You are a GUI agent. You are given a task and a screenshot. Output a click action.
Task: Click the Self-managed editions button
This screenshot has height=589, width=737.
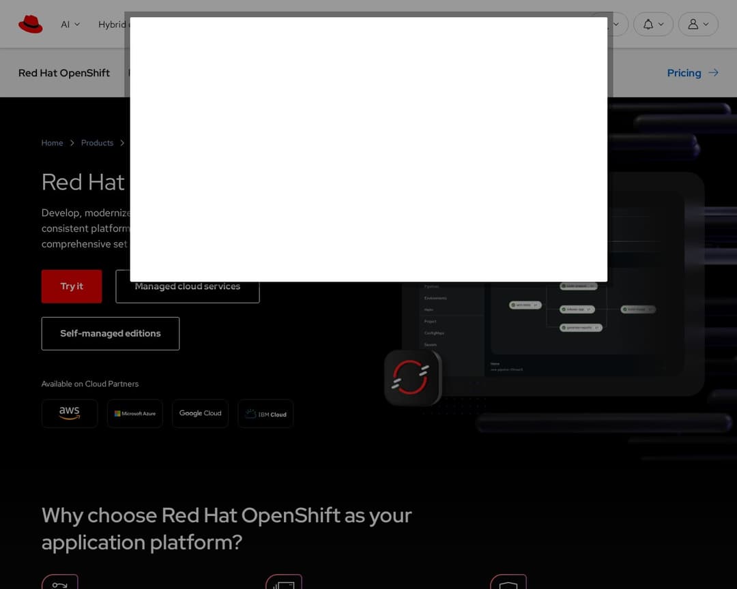coord(111,333)
